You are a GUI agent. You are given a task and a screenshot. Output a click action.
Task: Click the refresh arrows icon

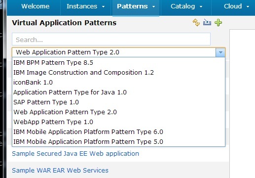pos(196,23)
